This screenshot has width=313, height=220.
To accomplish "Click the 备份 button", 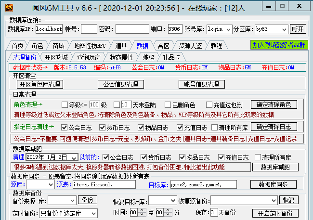I will click(x=88, y=200).
